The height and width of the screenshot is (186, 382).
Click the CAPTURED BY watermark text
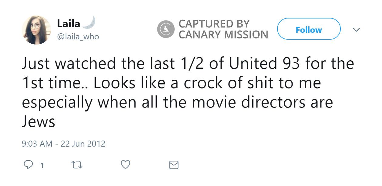(214, 24)
